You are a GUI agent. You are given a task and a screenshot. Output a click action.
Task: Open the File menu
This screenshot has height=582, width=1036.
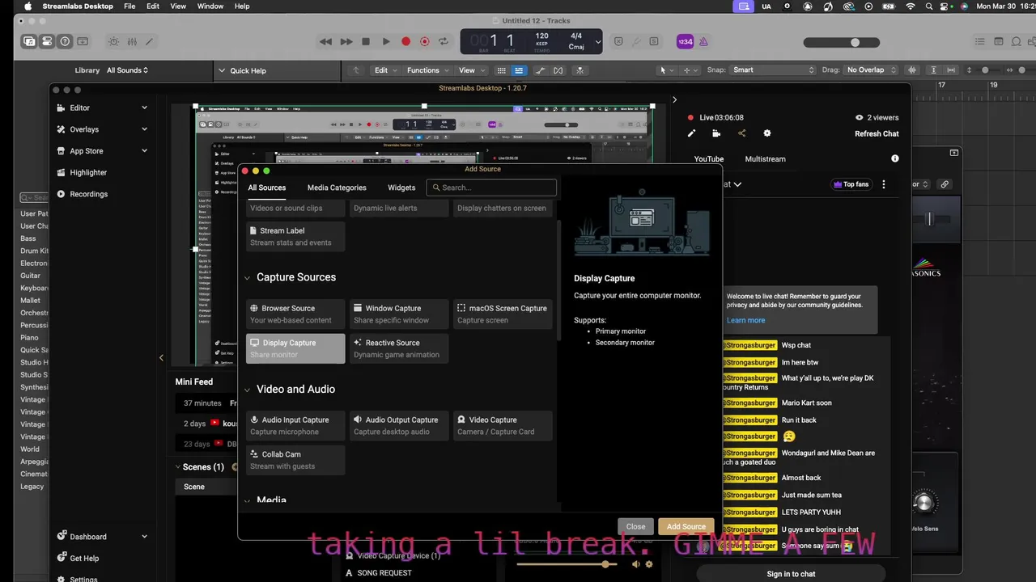click(x=129, y=6)
